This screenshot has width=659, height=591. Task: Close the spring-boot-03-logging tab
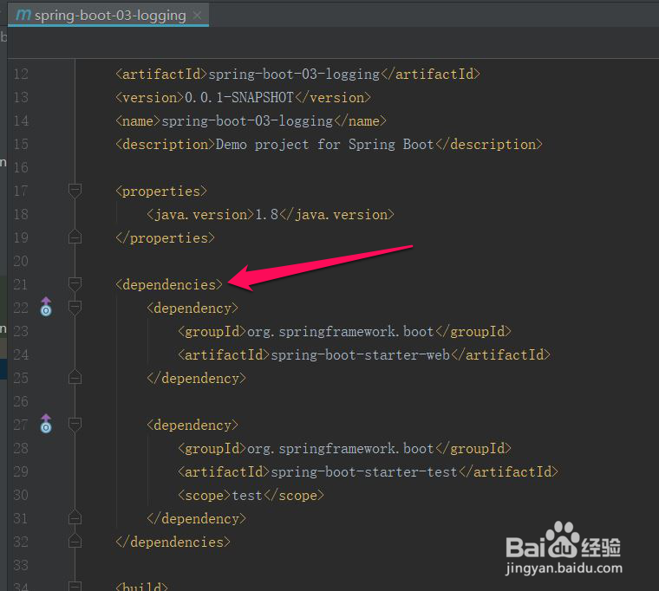click(x=197, y=16)
